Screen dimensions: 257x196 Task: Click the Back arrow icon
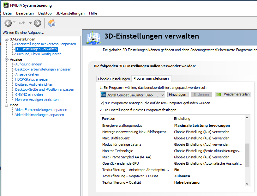(8, 23)
